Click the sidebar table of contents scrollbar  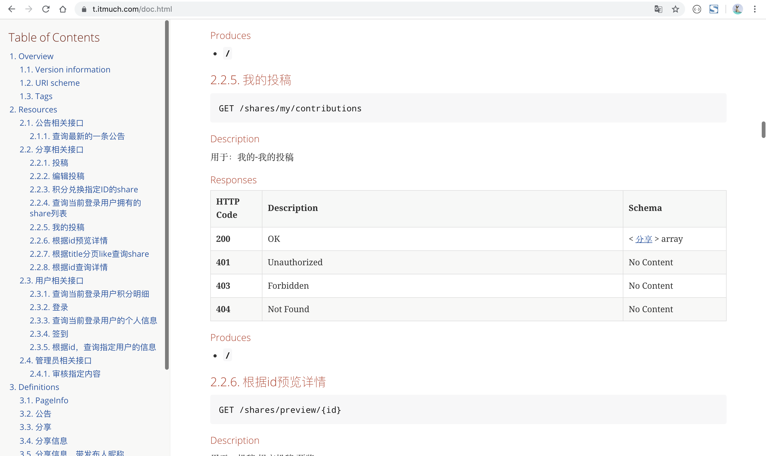[167, 195]
